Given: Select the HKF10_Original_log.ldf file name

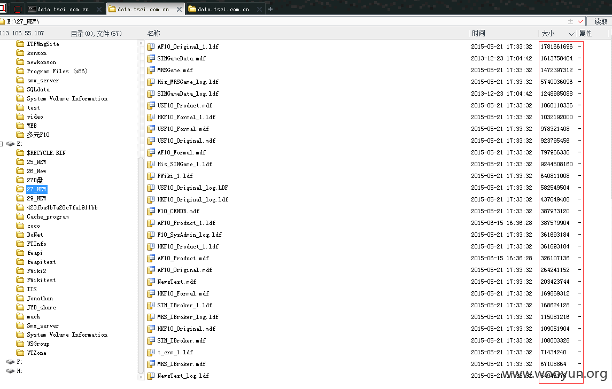Looking at the screenshot, I should point(193,199).
